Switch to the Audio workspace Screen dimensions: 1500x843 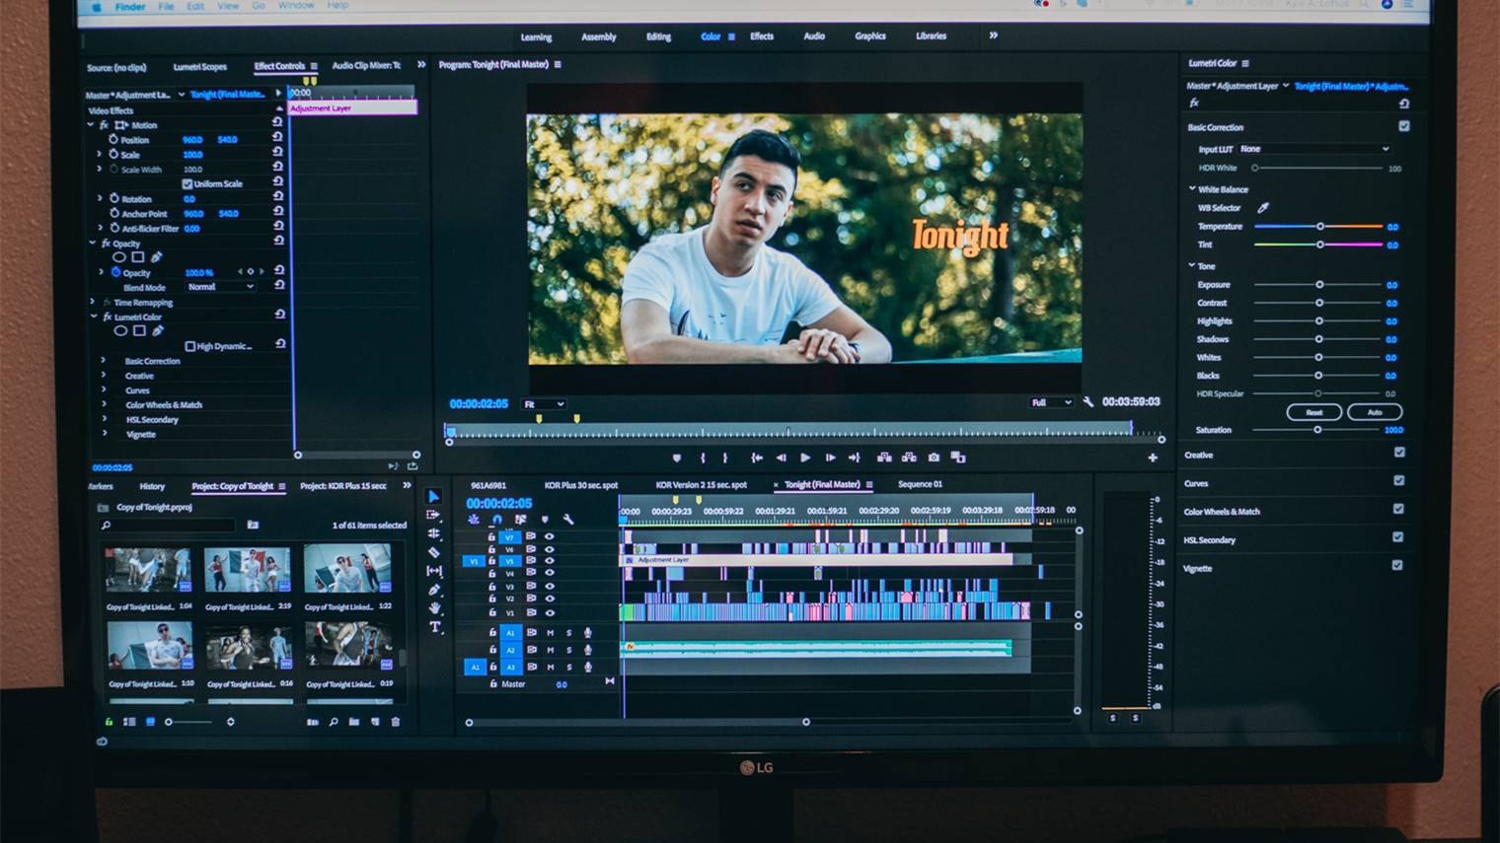[x=814, y=36]
